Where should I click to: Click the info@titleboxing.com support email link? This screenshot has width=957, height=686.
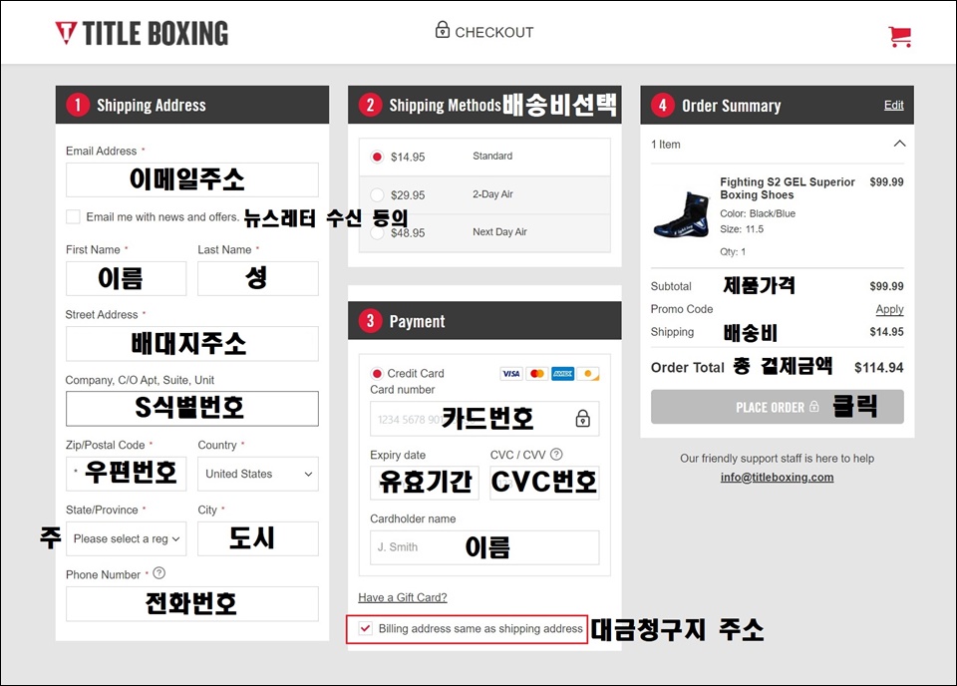(777, 478)
